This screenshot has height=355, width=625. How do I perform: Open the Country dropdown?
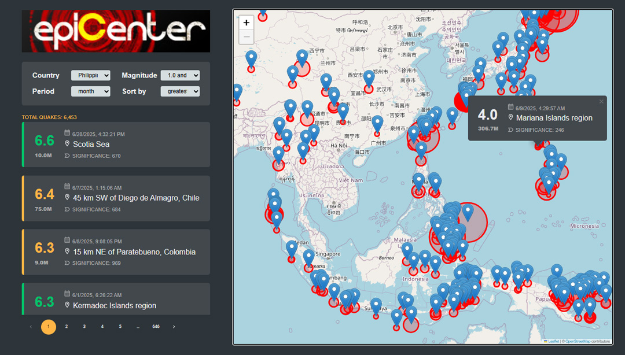point(90,75)
